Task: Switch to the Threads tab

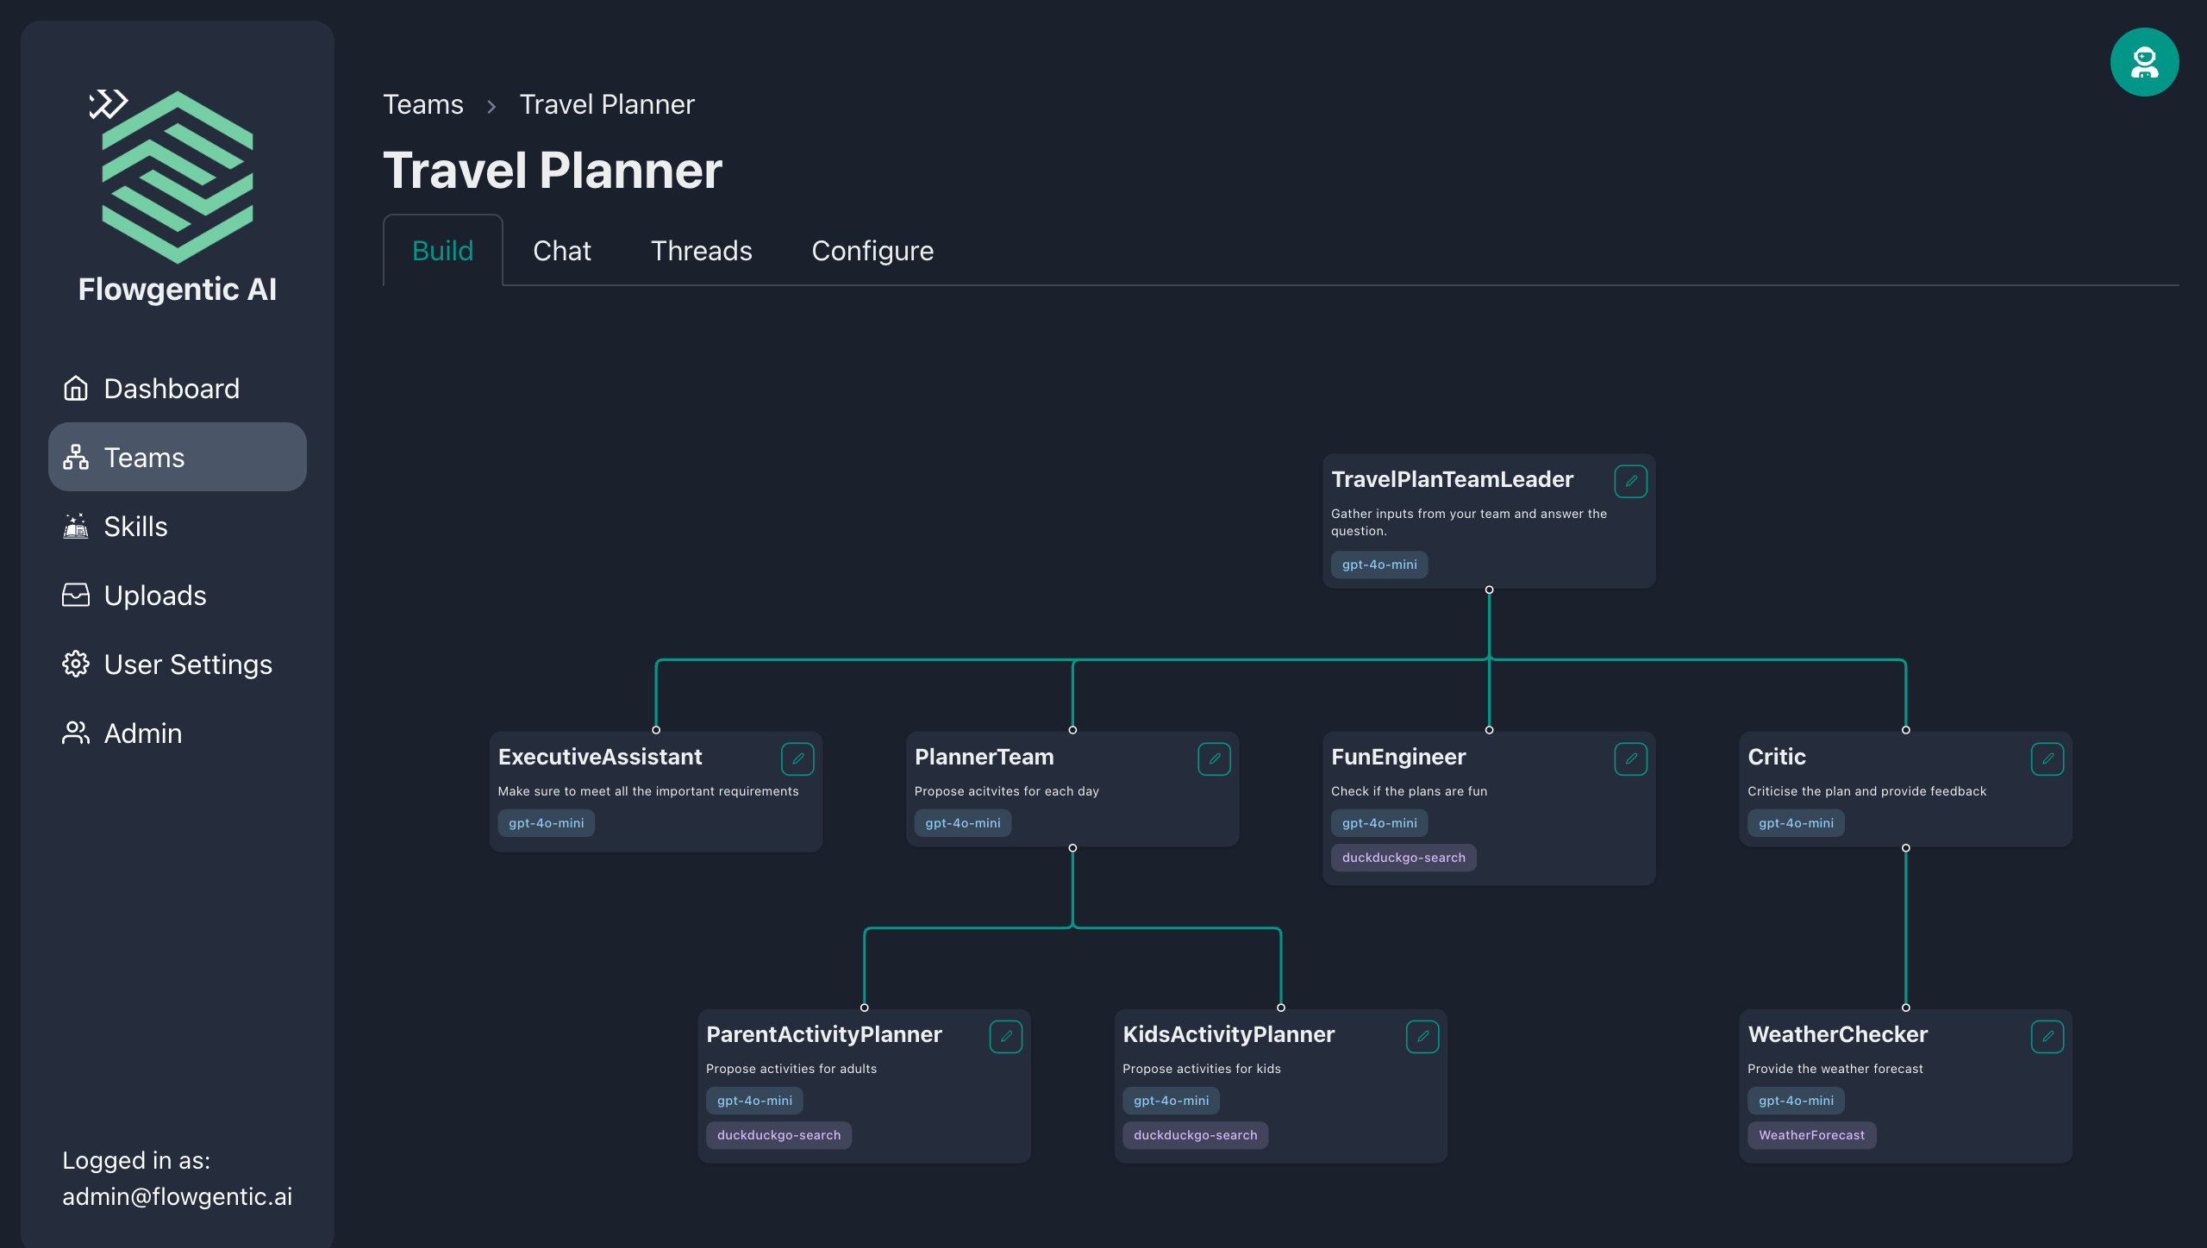Action: pos(702,251)
